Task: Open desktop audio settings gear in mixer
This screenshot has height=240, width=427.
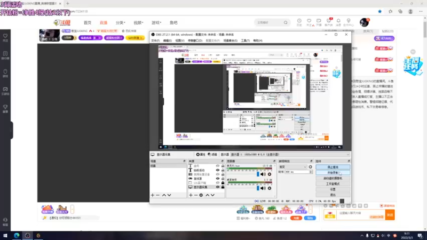Action: [x=270, y=188]
